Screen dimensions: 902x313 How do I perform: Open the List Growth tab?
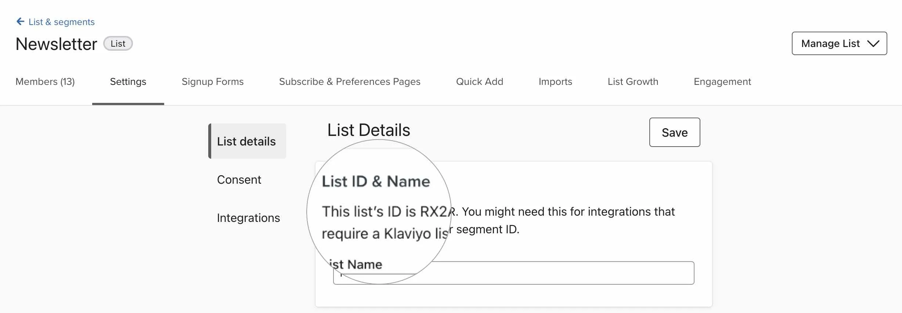point(632,82)
